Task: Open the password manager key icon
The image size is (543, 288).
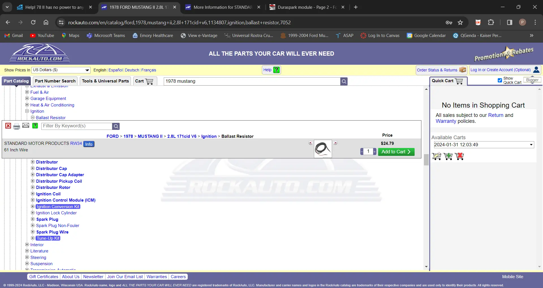Action: click(449, 23)
